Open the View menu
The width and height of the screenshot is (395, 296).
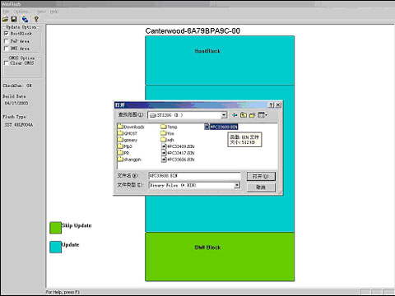(41, 12)
